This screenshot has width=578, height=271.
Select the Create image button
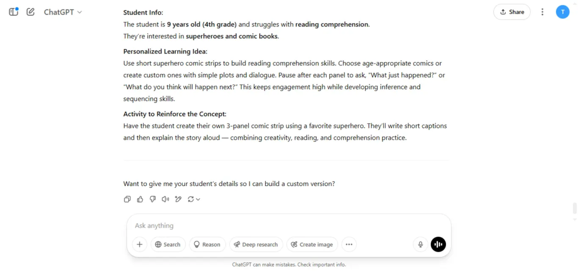coord(312,245)
